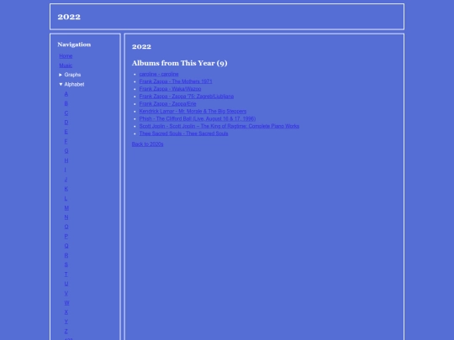Open Kendrick Lamar - Mr. Morale album
Viewport: 454px width, 340px height.
point(193,112)
